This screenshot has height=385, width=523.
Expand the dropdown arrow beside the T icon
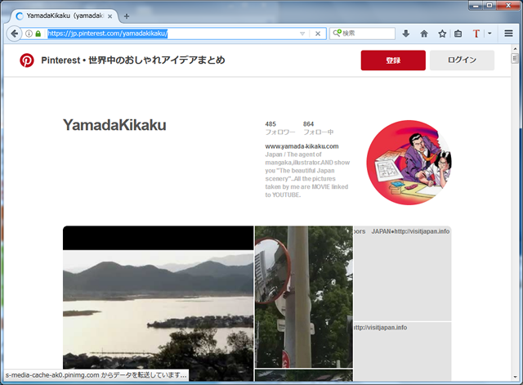(489, 34)
